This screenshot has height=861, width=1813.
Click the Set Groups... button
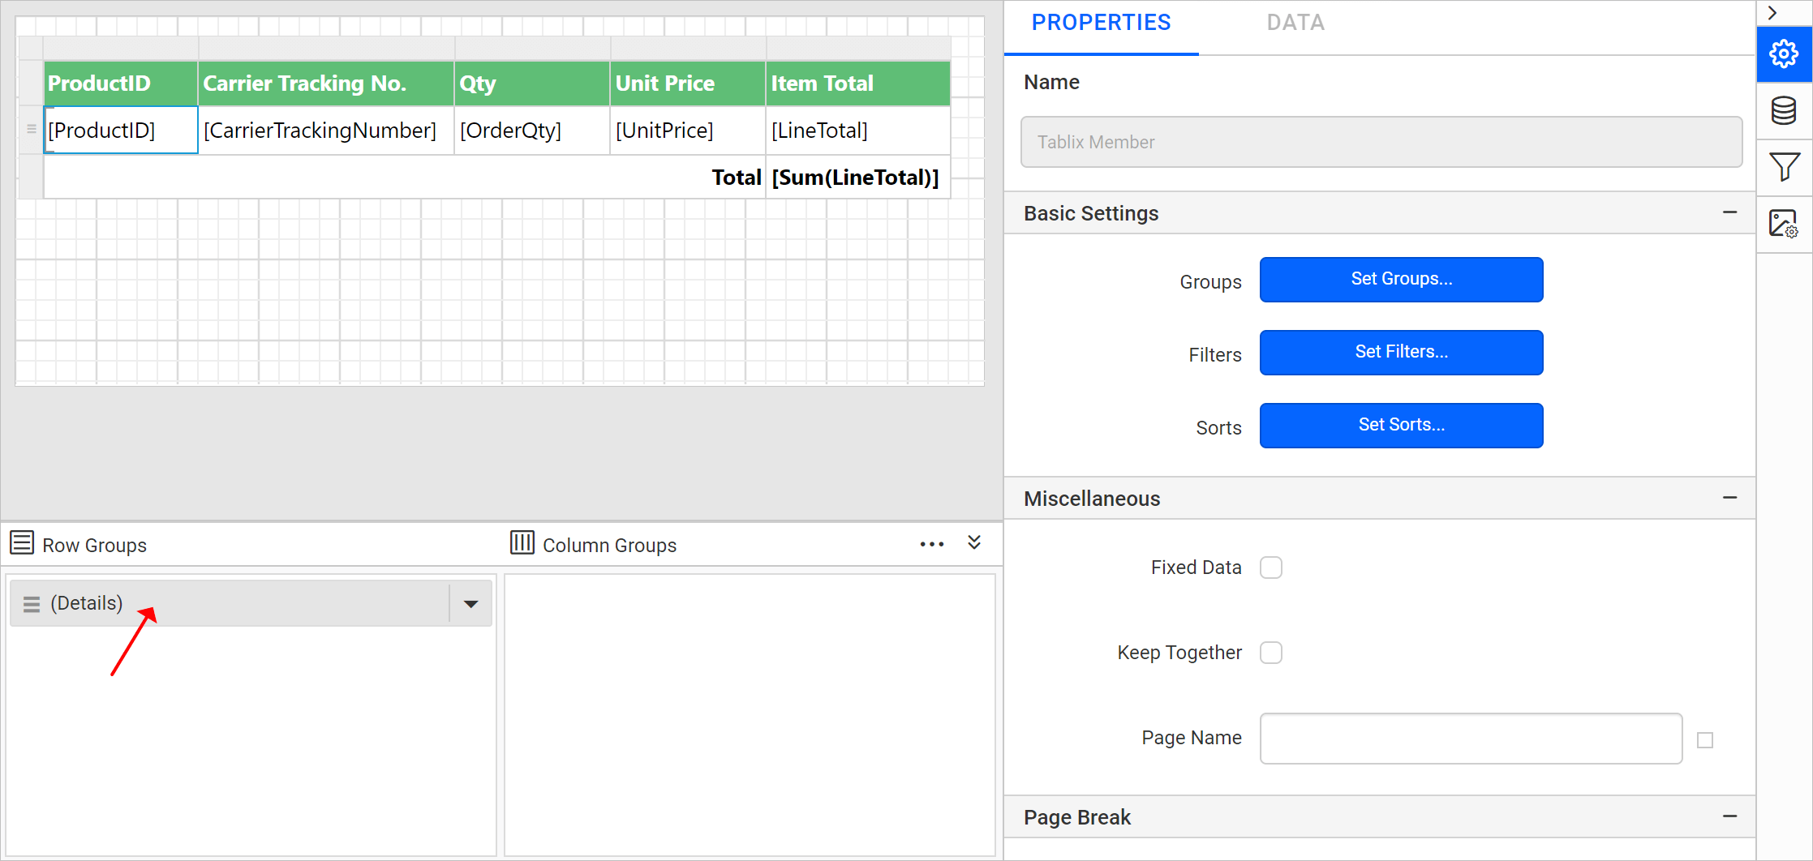point(1401,280)
